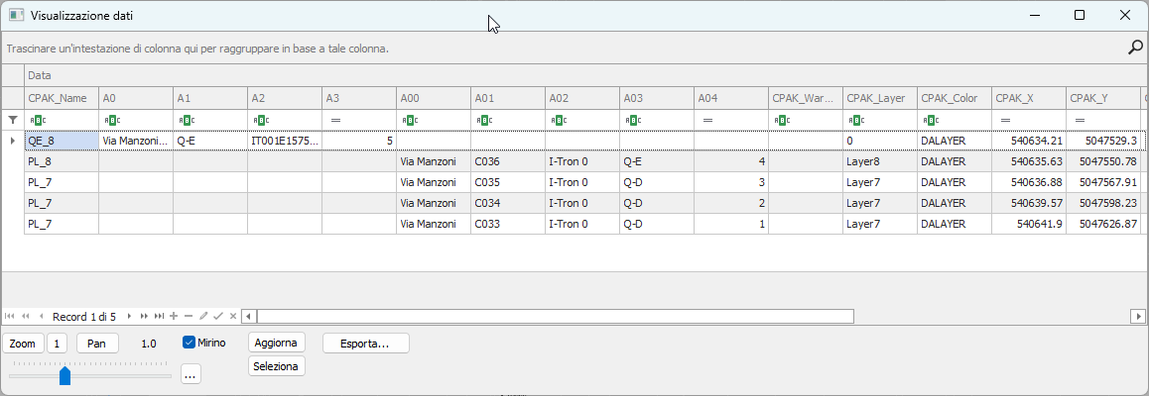Open filter condition for A04 column

click(x=707, y=120)
